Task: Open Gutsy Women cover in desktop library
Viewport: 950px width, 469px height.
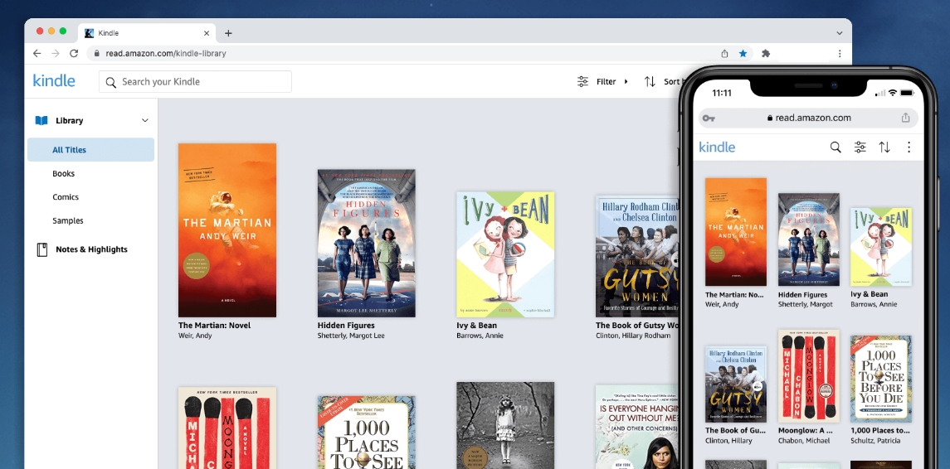Action: click(x=636, y=256)
